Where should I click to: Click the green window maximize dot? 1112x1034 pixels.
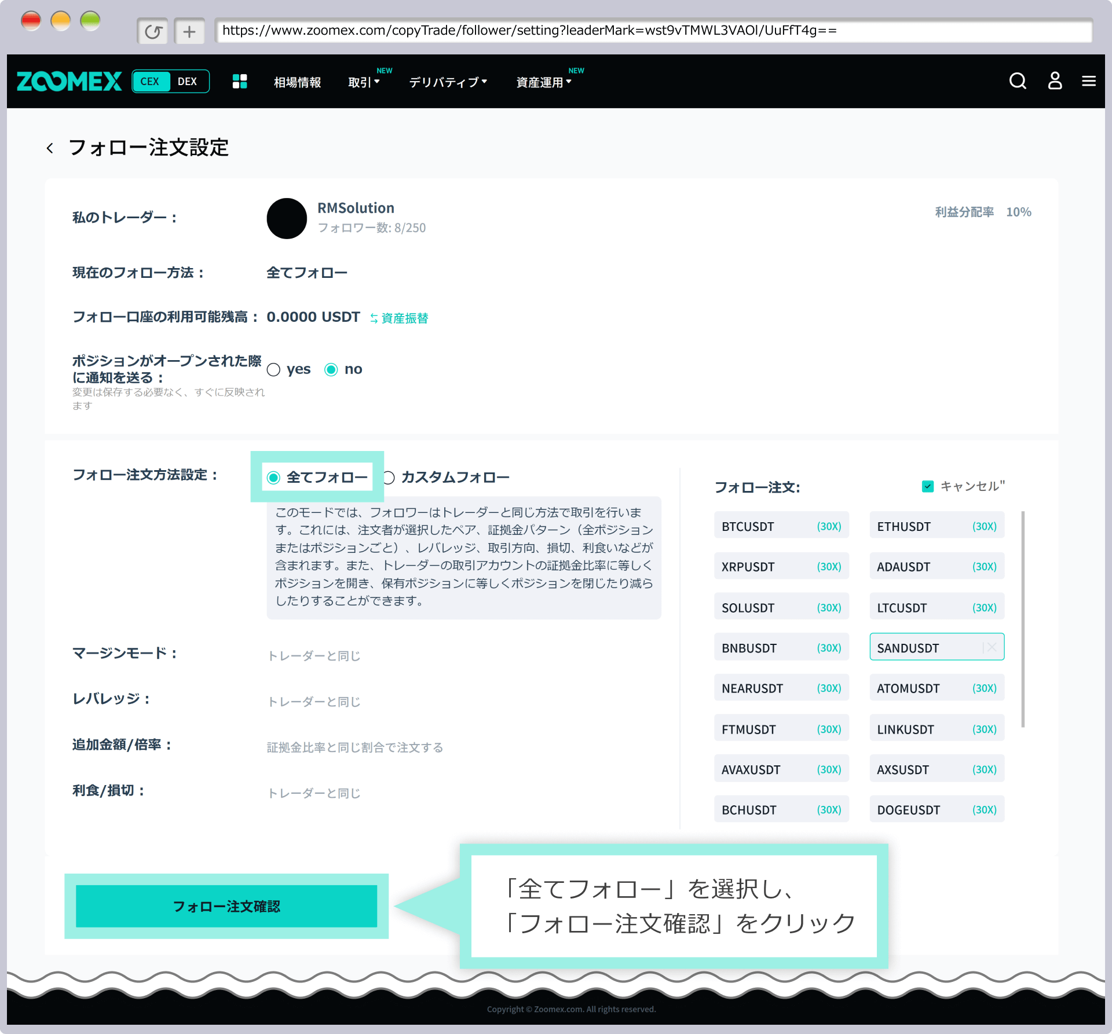tap(90, 21)
